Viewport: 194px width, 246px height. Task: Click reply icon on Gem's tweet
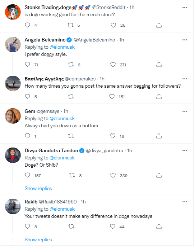(x=28, y=136)
